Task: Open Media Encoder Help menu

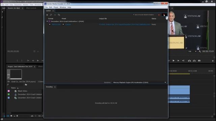Action: coord(69,7)
